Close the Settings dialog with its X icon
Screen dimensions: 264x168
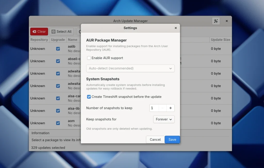pos(176,28)
